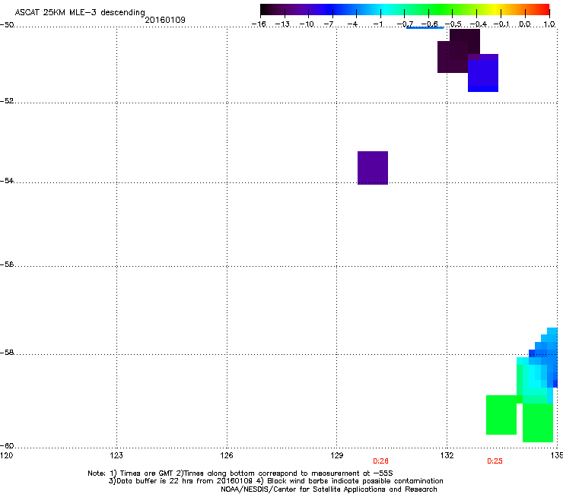Click the 126 longitude axis label

[x=227, y=455]
